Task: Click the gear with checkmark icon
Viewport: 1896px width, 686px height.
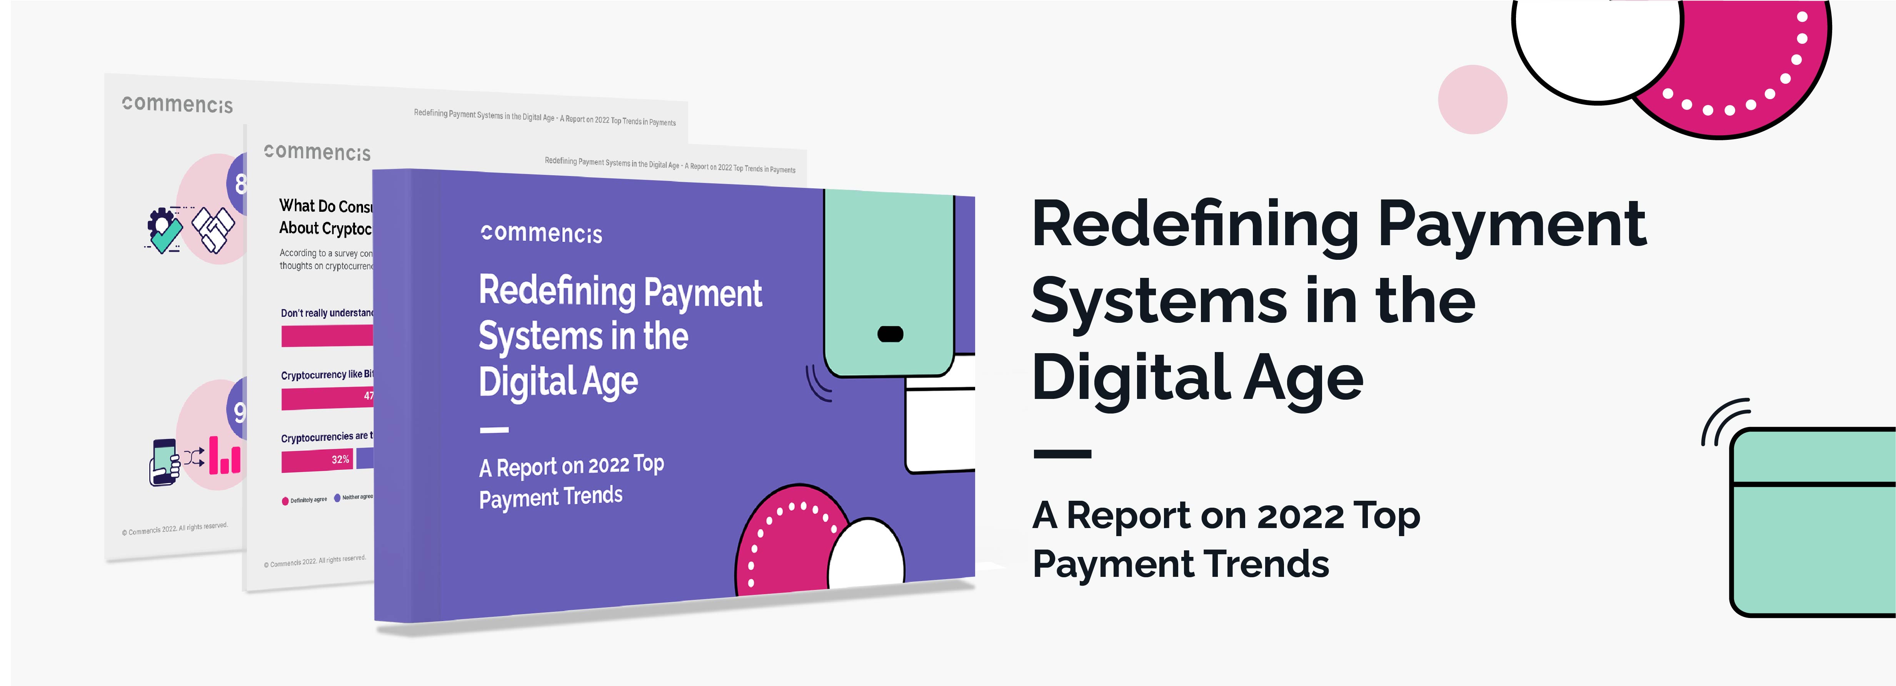Action: 163,230
